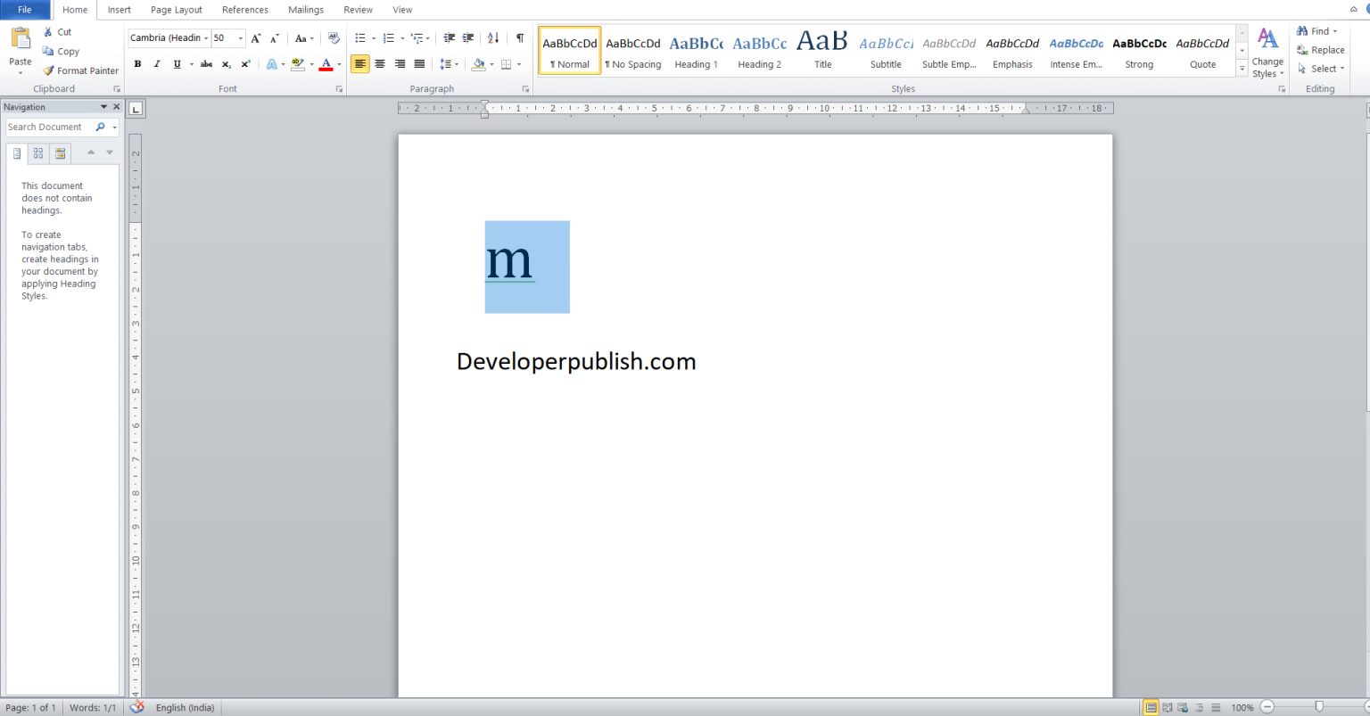The image size is (1370, 716).
Task: Toggle Bold formatting
Action: [x=137, y=63]
